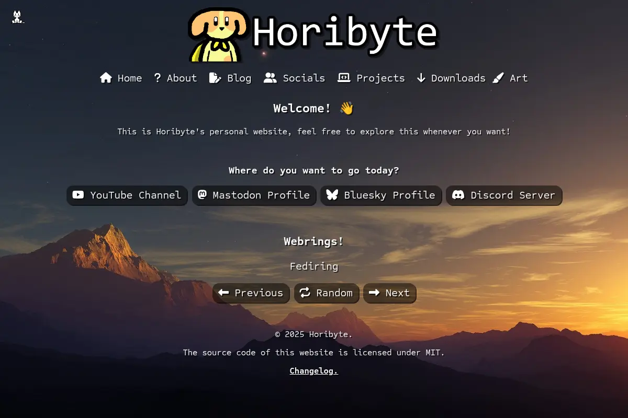
Task: Click the document pen icon beside Blog
Action: tap(215, 78)
